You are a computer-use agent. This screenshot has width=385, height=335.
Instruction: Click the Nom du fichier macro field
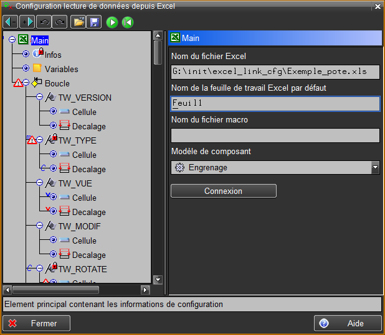275,135
